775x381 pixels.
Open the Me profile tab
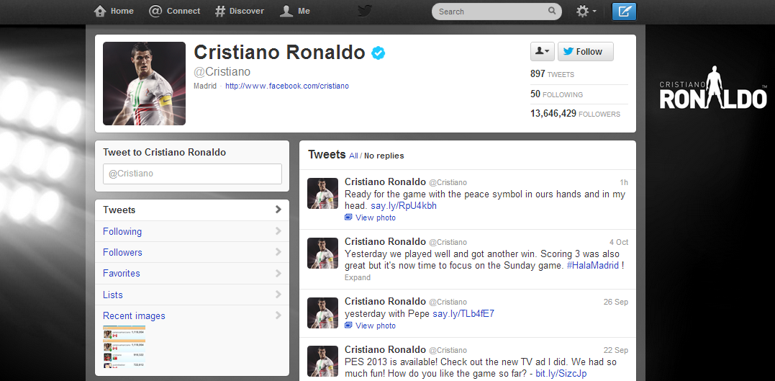coord(295,12)
